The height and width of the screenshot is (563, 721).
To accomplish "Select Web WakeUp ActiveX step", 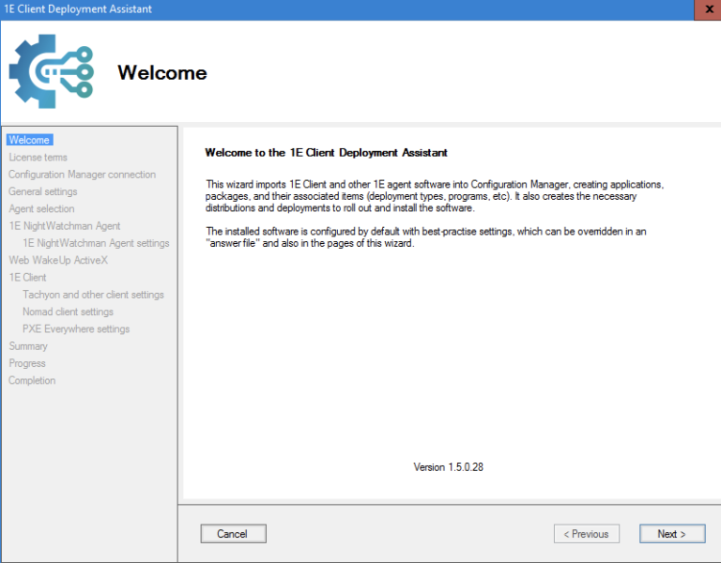I will coord(58,260).
